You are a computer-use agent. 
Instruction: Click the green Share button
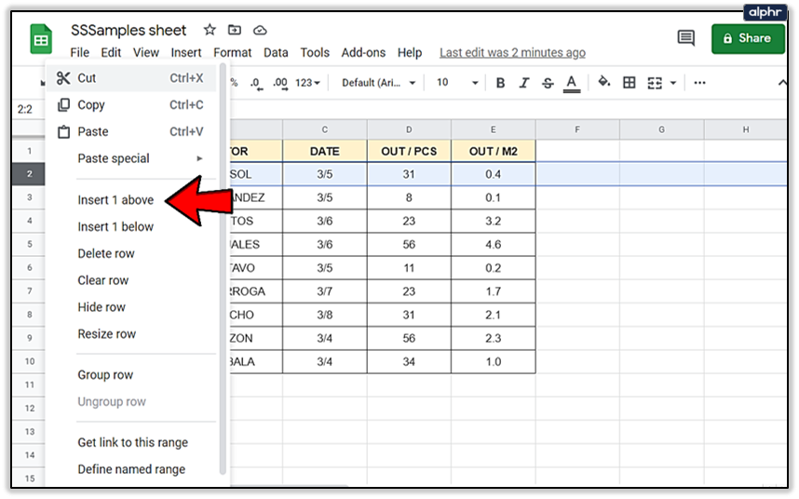click(x=748, y=39)
